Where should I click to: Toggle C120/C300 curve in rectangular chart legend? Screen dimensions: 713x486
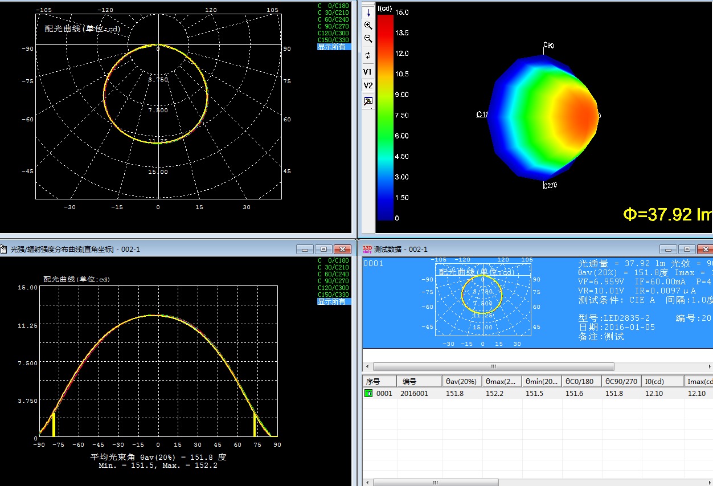[x=333, y=288]
